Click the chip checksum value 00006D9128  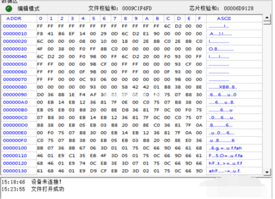tap(239, 9)
